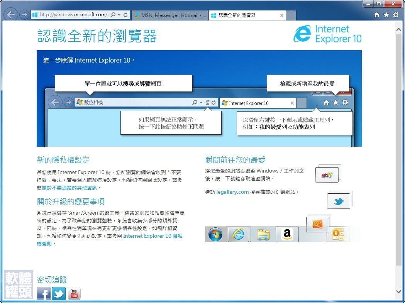
Task: Open Tools menu with the gear icon
Action: pyautogui.click(x=396, y=15)
